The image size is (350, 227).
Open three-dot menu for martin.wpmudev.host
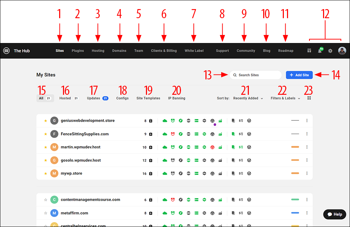tap(307, 147)
